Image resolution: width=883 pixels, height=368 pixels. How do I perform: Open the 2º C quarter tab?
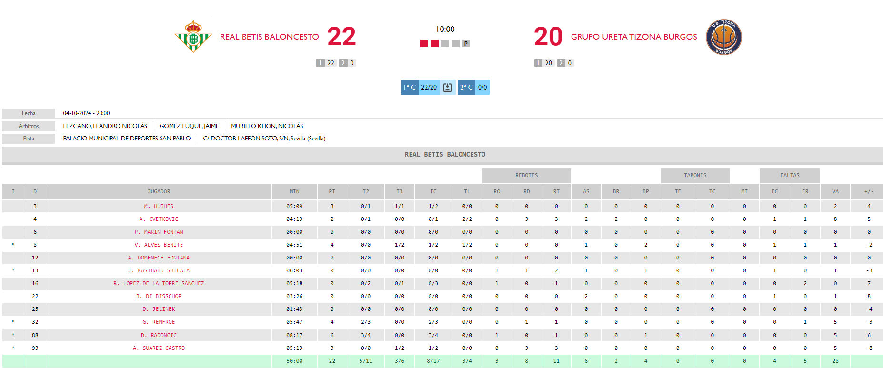coord(466,88)
